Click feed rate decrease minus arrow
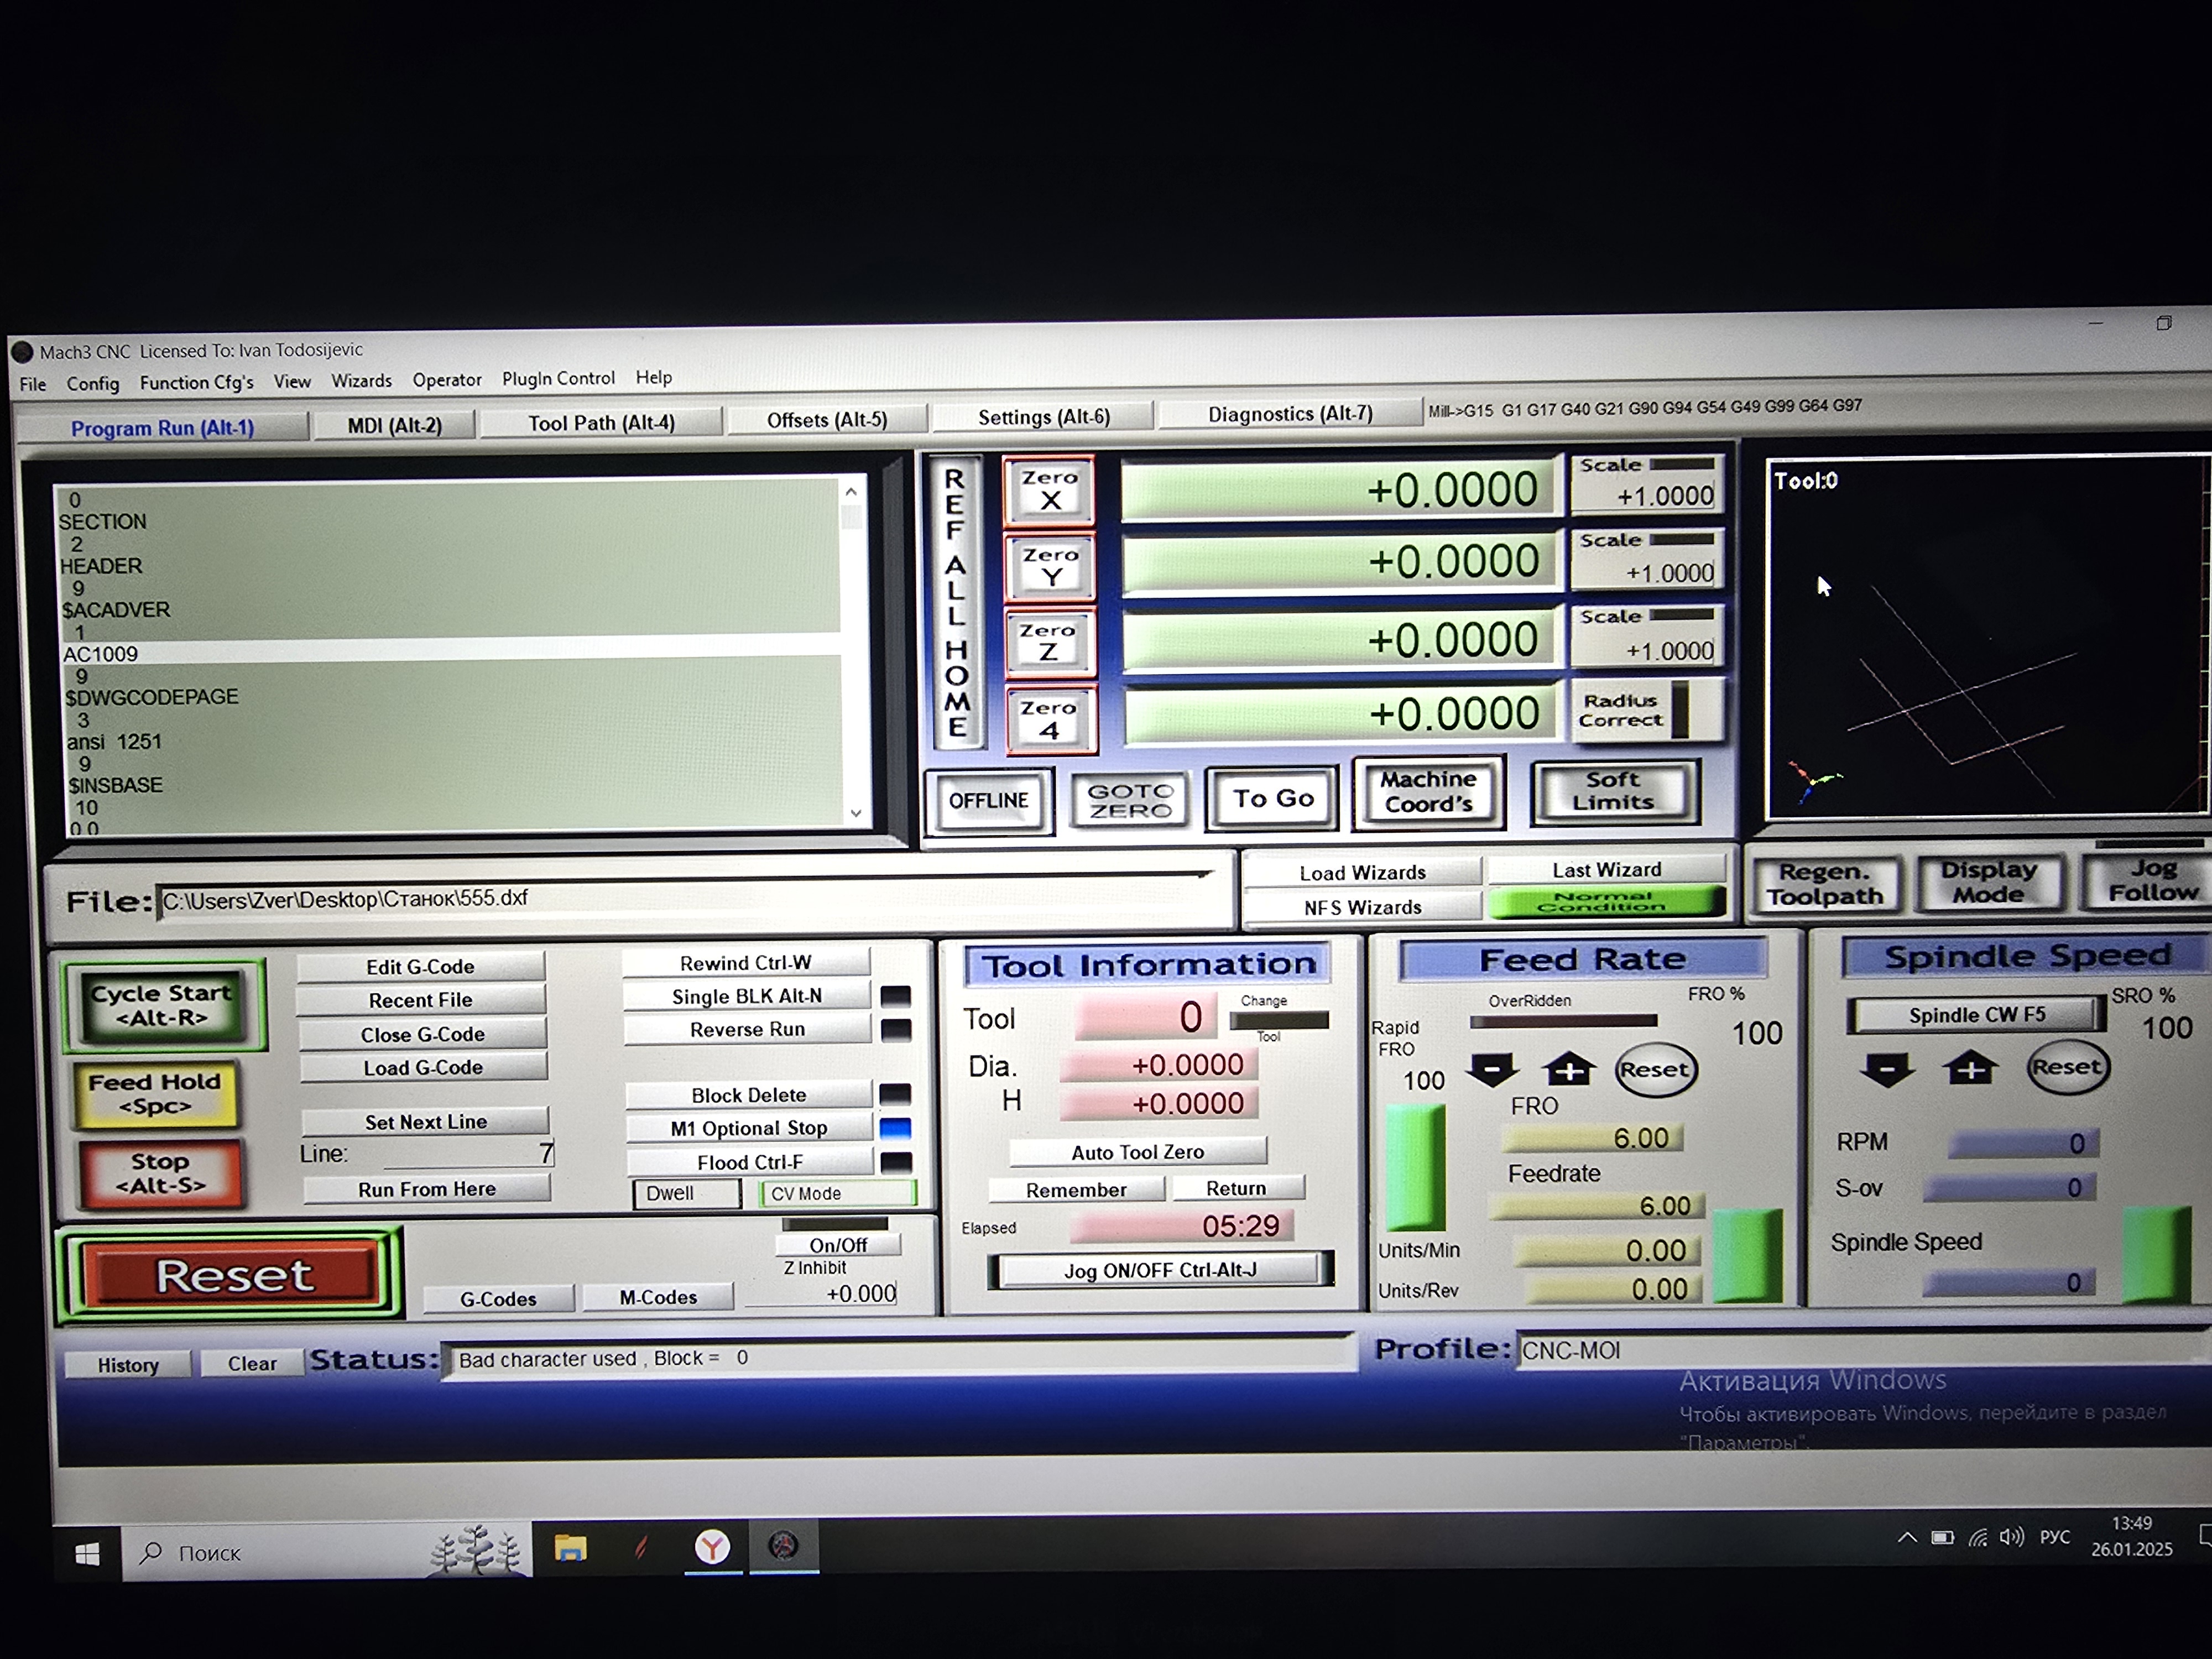 tap(1492, 1069)
